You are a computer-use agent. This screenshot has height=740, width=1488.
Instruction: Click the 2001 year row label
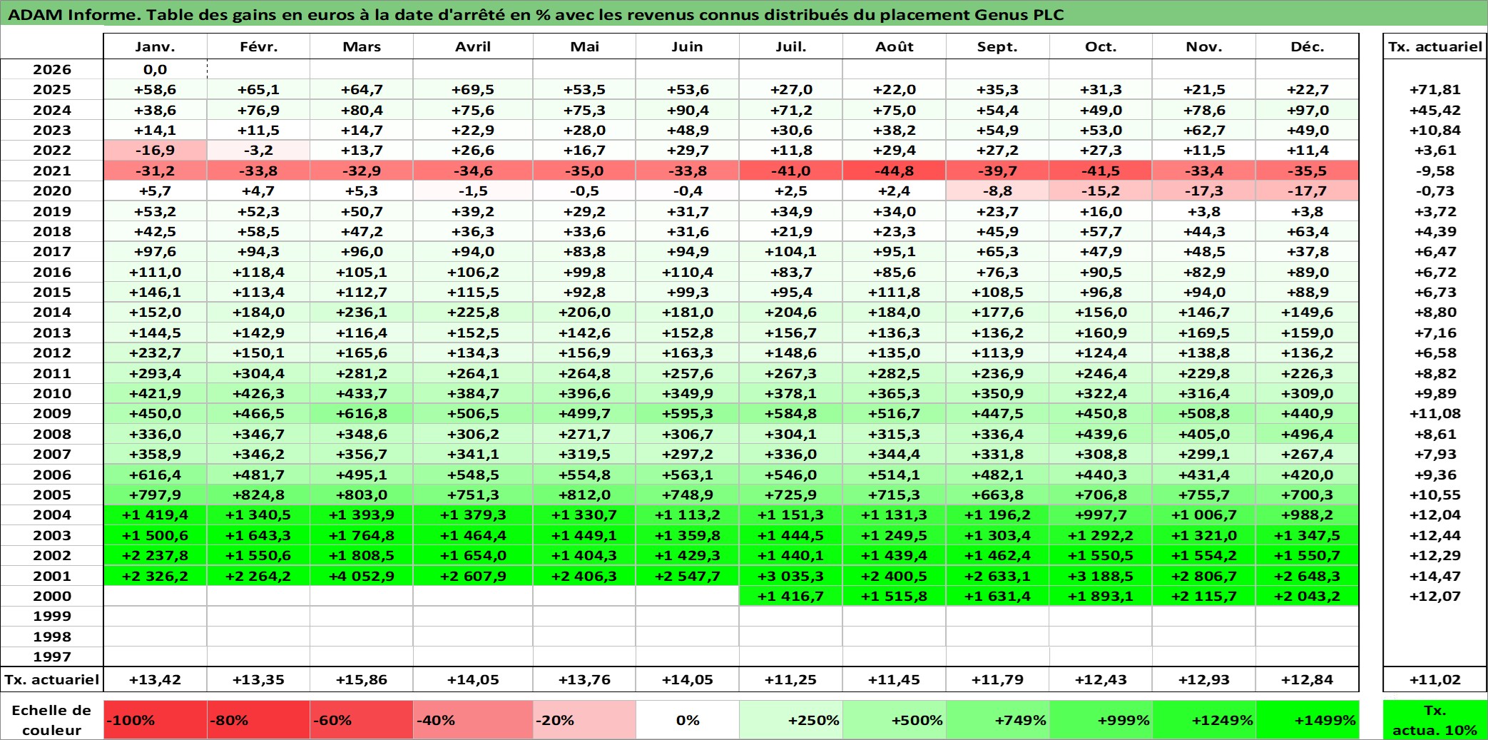tap(52, 576)
